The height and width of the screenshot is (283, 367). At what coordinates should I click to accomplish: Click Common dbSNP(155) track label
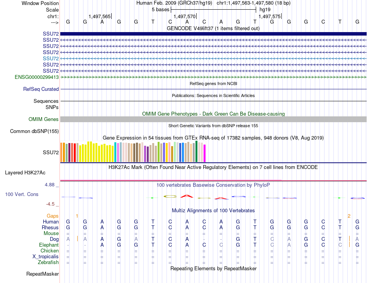(x=34, y=131)
